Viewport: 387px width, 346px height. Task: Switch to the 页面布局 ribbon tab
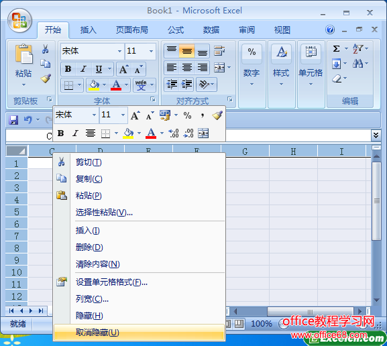point(132,30)
